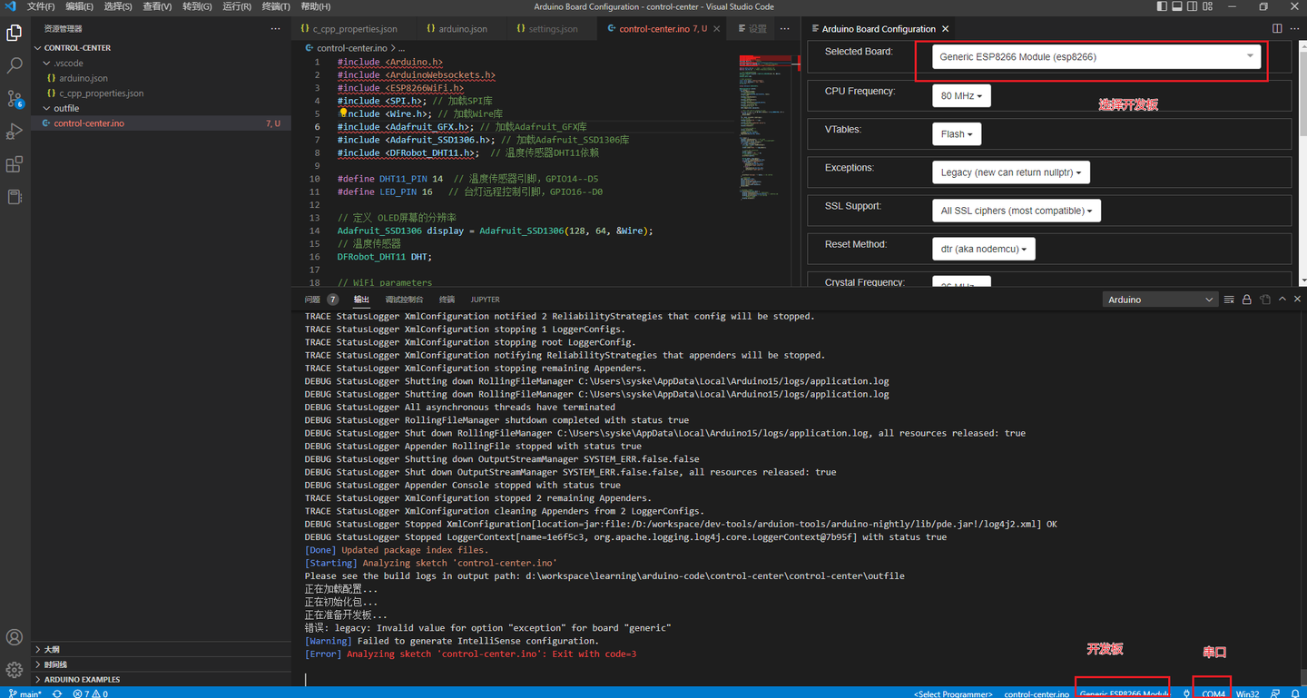The width and height of the screenshot is (1307, 698).
Task: Click <Select Programmer> in the status bar
Action: pyautogui.click(x=954, y=693)
